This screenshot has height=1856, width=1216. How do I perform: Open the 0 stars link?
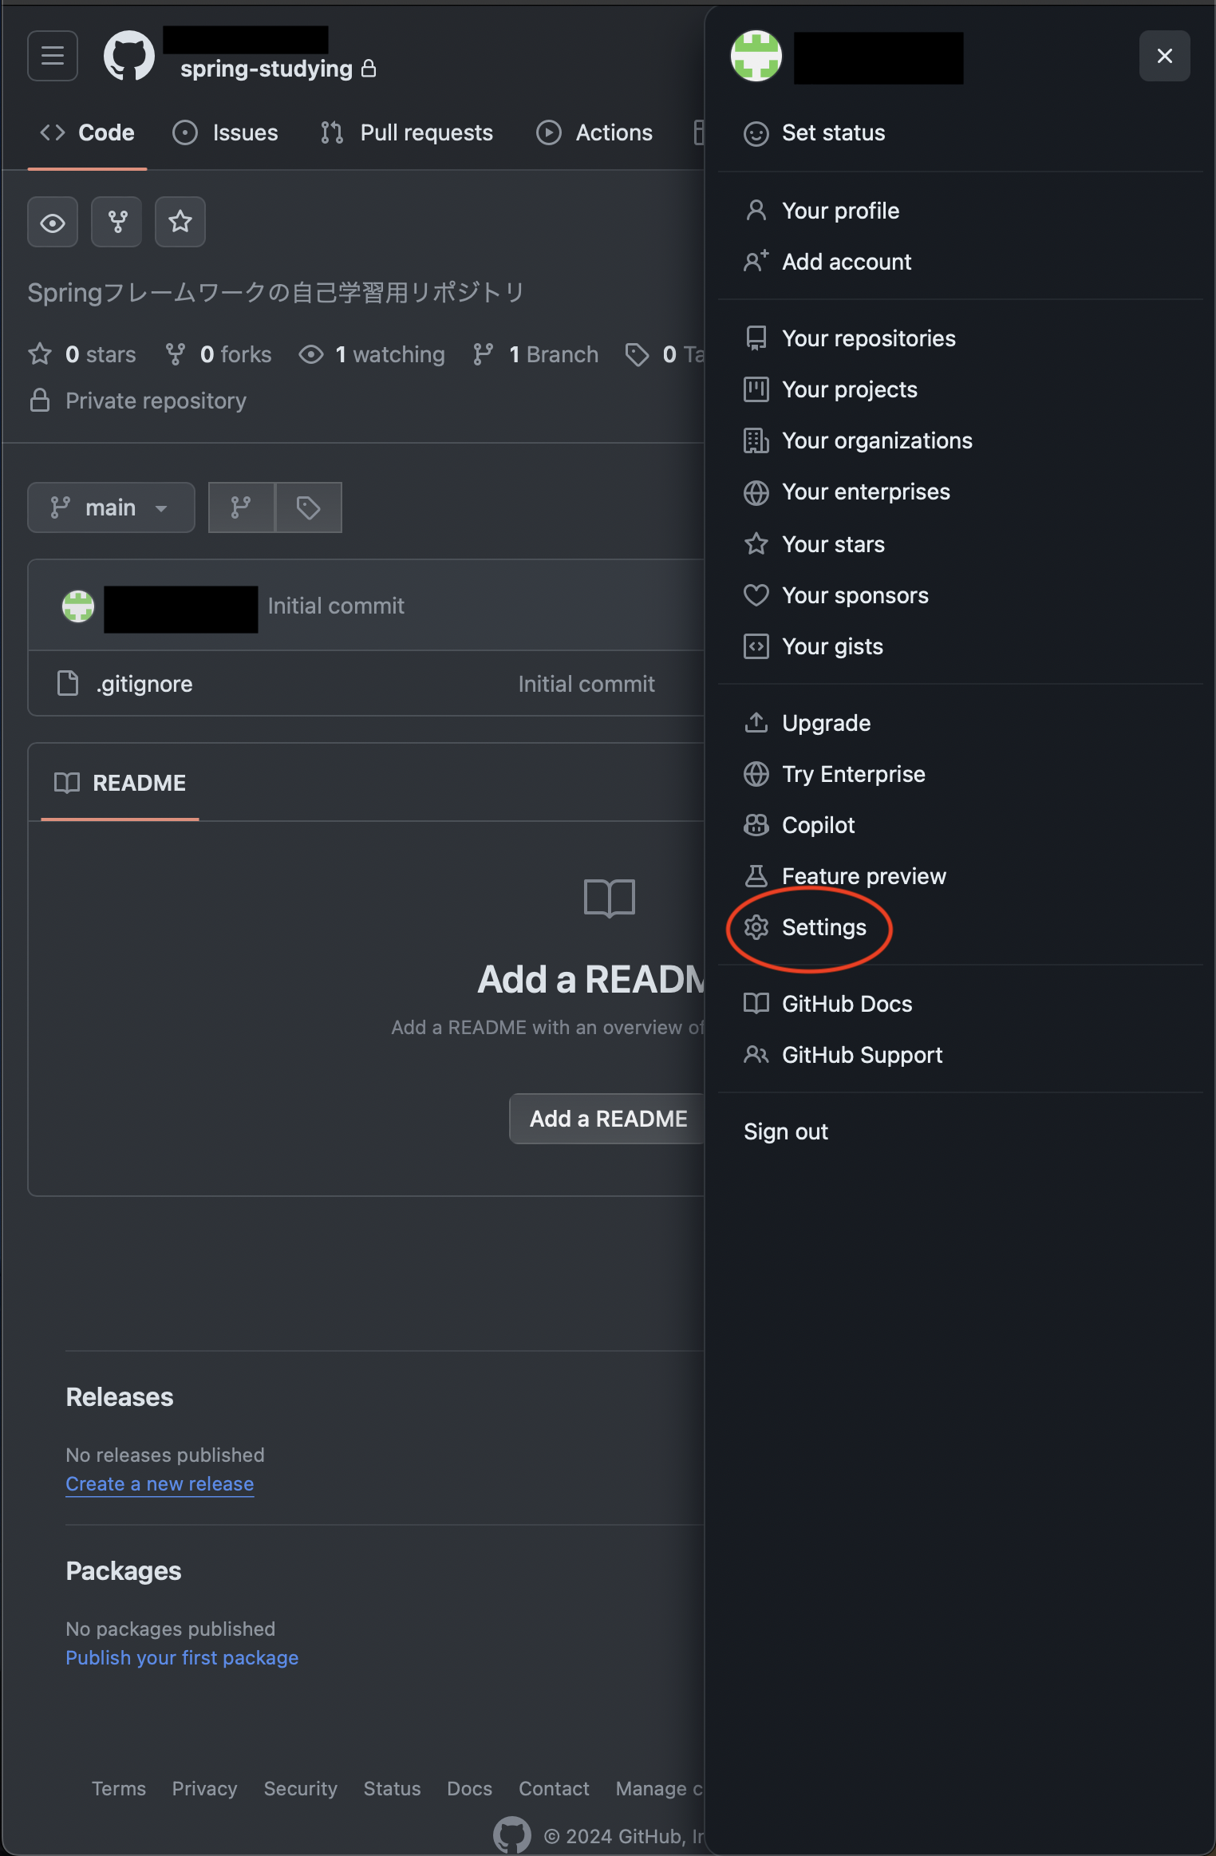tap(82, 354)
